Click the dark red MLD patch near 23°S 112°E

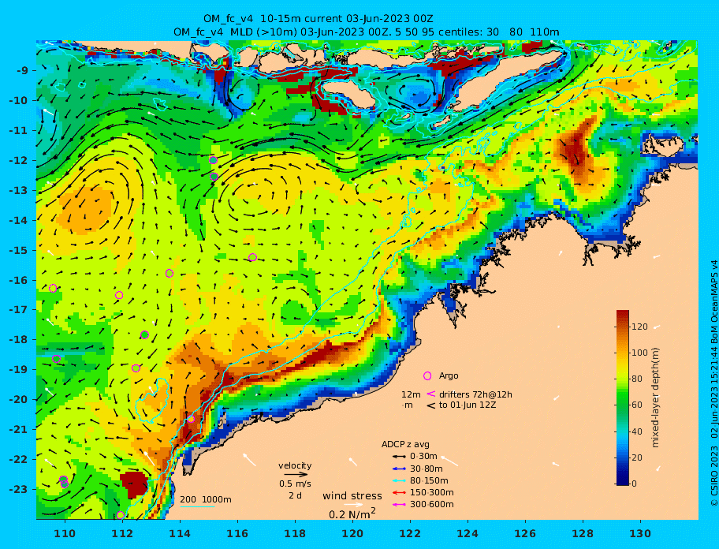tap(134, 486)
